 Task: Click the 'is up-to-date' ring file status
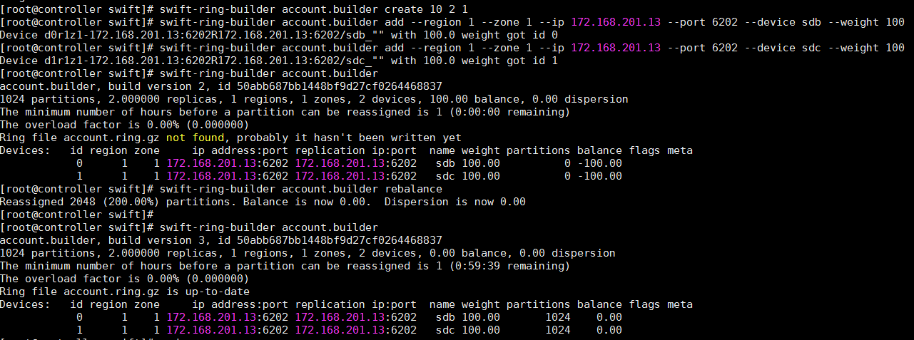coord(208,292)
